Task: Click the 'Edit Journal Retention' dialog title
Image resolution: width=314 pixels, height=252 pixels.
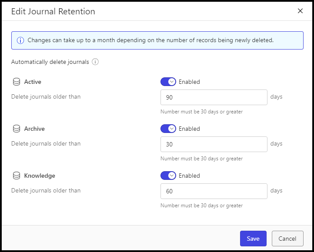Action: pos(53,11)
